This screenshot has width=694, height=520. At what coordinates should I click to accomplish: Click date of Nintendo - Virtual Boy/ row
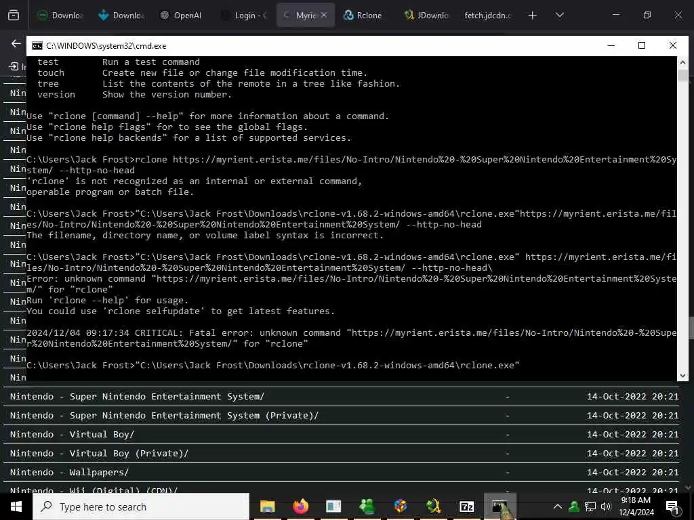[632, 434]
